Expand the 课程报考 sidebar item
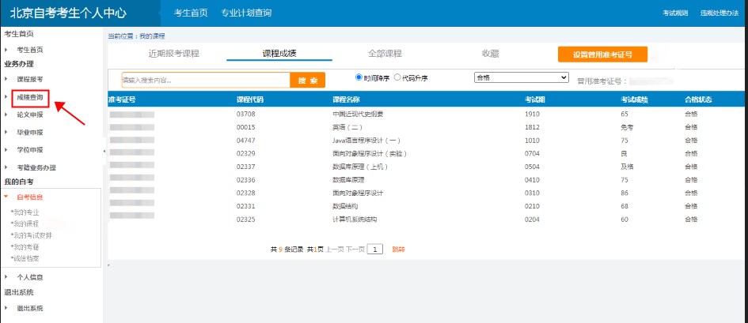This screenshot has height=323, width=748. [x=30, y=80]
